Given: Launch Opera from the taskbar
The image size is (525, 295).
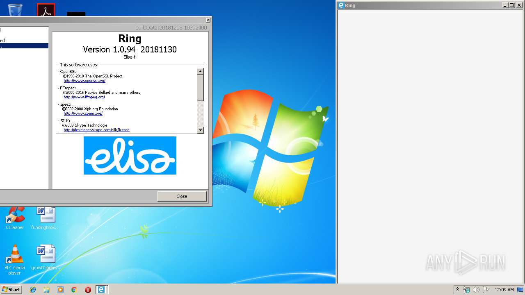Looking at the screenshot, I should [88, 290].
